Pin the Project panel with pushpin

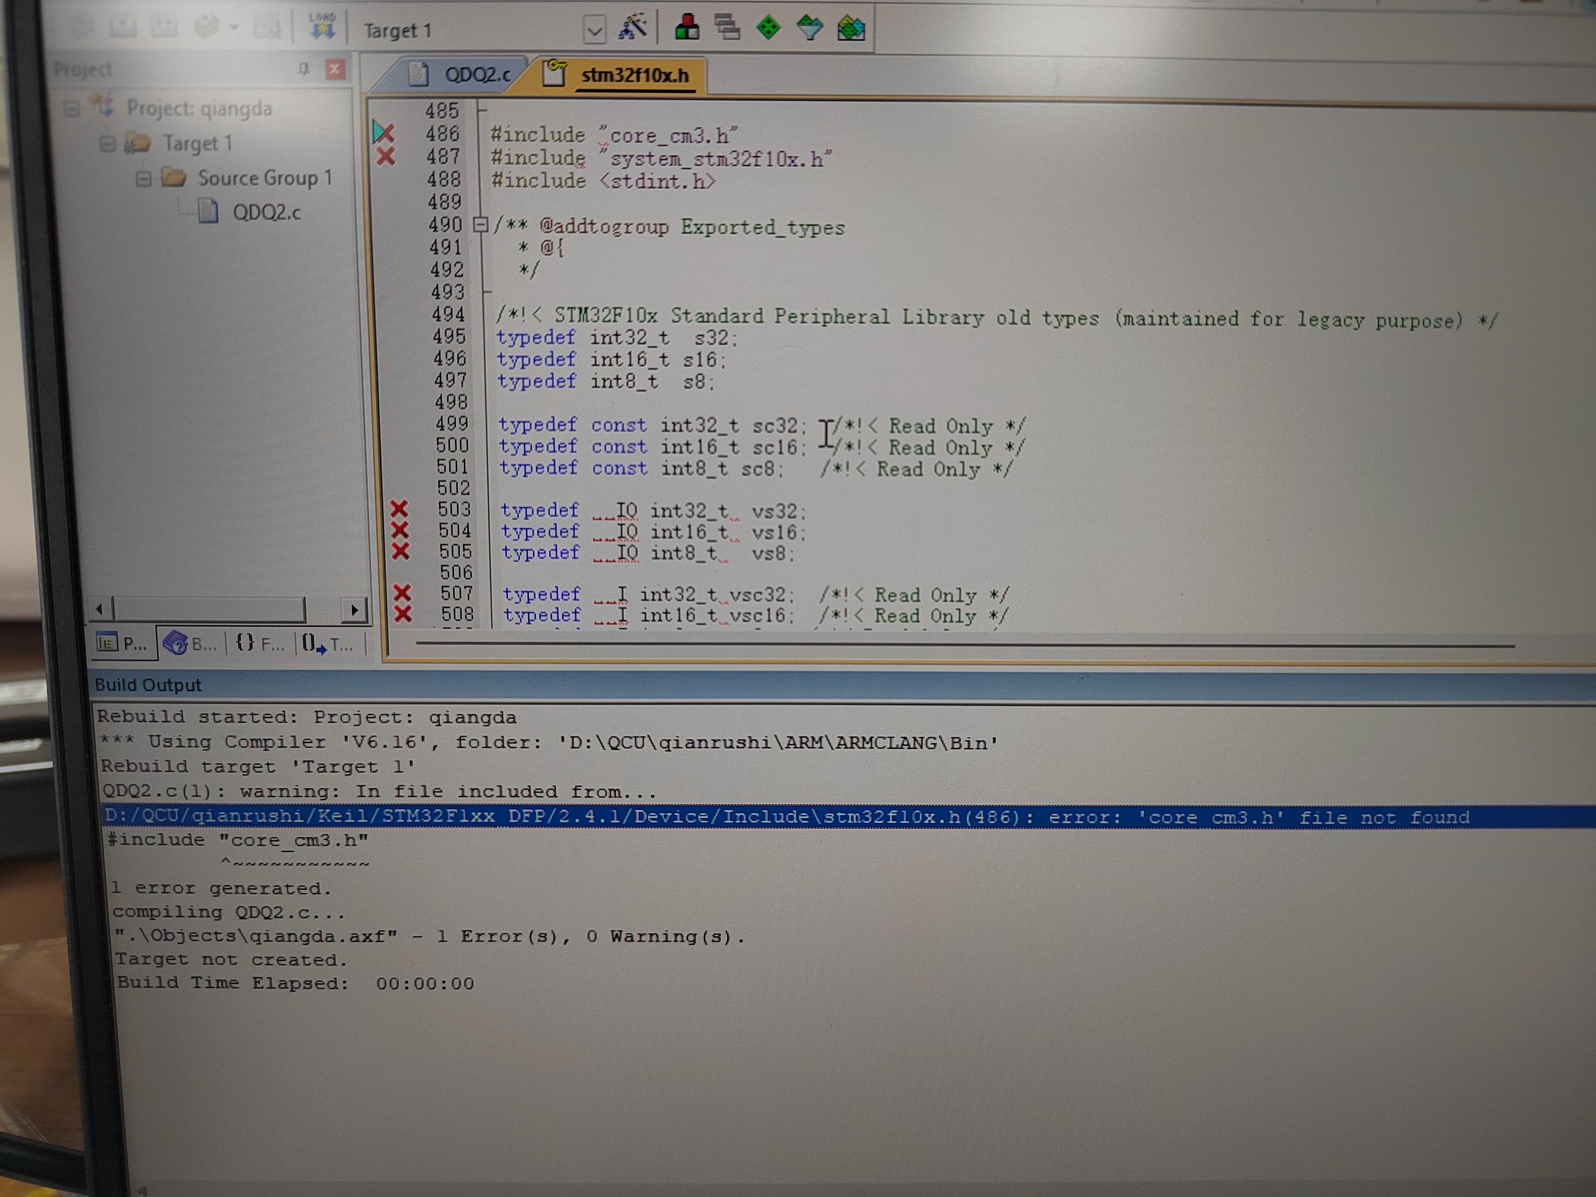[x=304, y=69]
